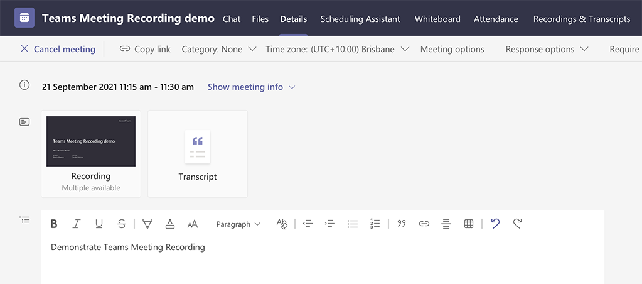Toggle bold formatting in editor

pyautogui.click(x=53, y=224)
